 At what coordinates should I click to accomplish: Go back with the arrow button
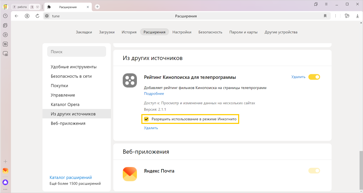(16, 16)
